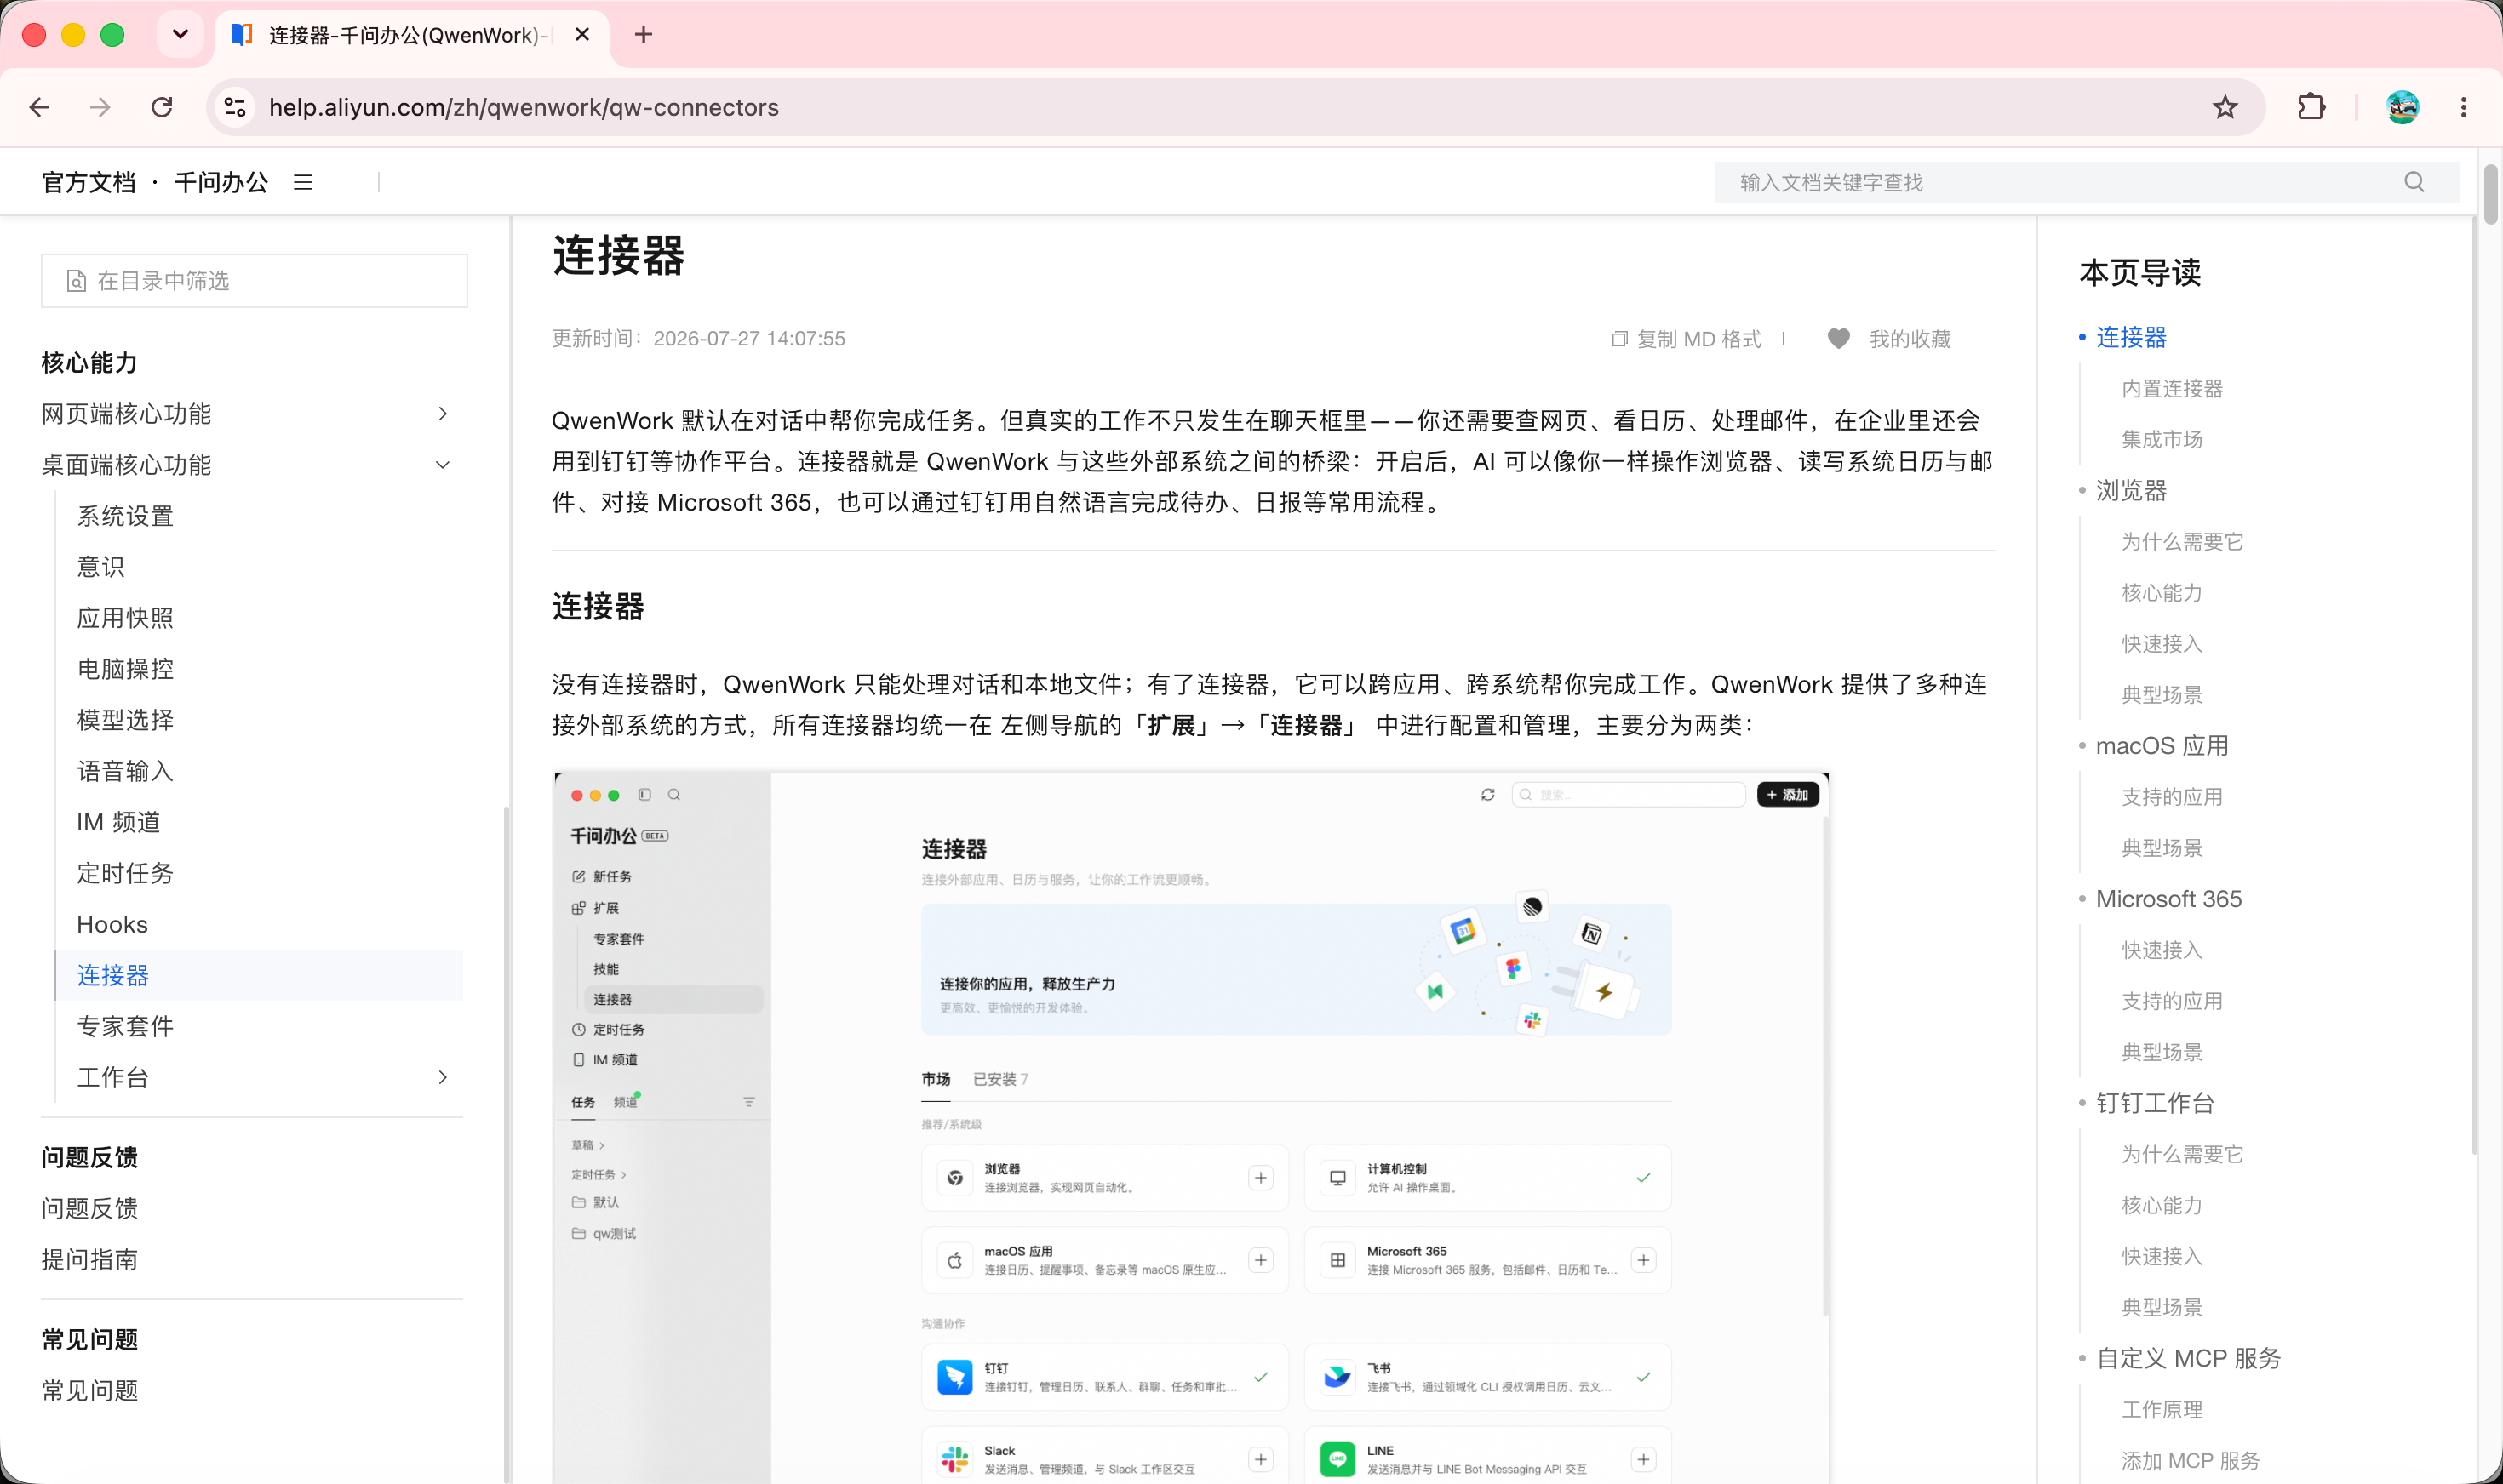Open a new browser tab

[x=644, y=35]
